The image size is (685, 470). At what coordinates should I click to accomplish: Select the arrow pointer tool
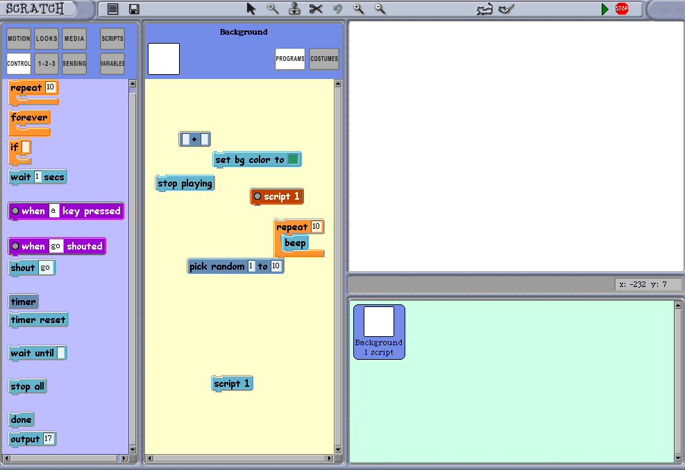click(x=251, y=9)
